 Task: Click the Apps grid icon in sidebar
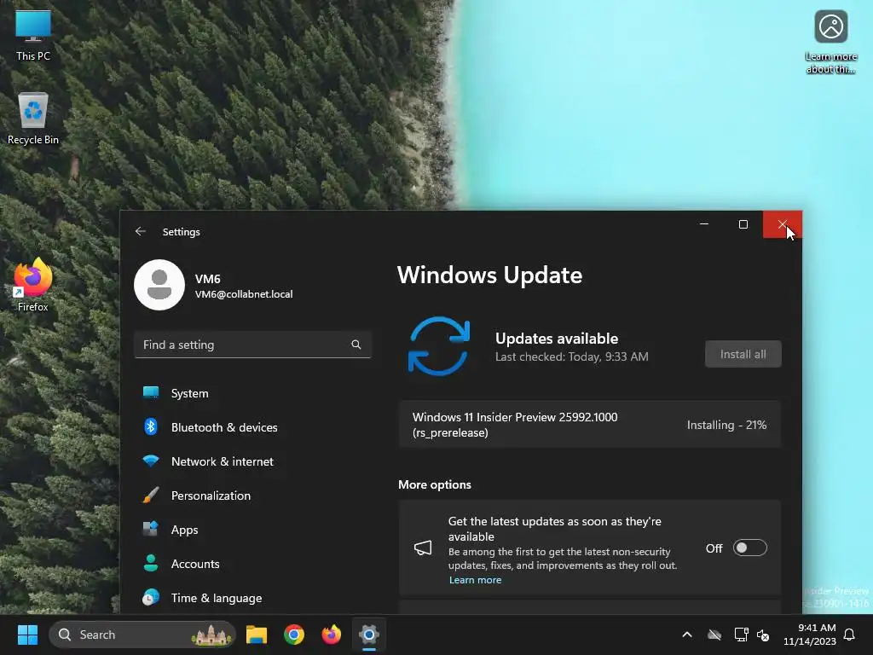151,529
